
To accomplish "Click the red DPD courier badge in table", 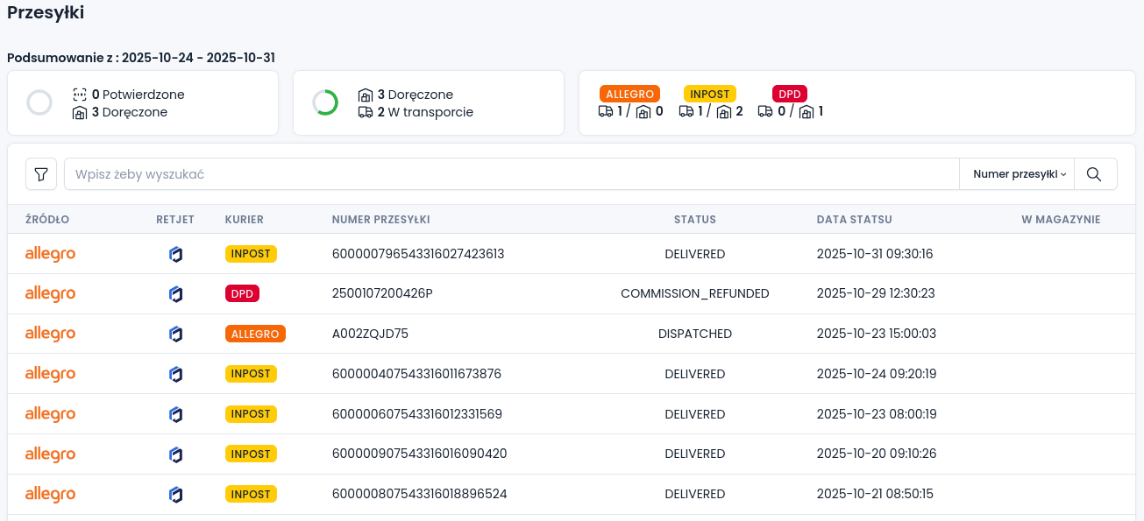I will 242,294.
